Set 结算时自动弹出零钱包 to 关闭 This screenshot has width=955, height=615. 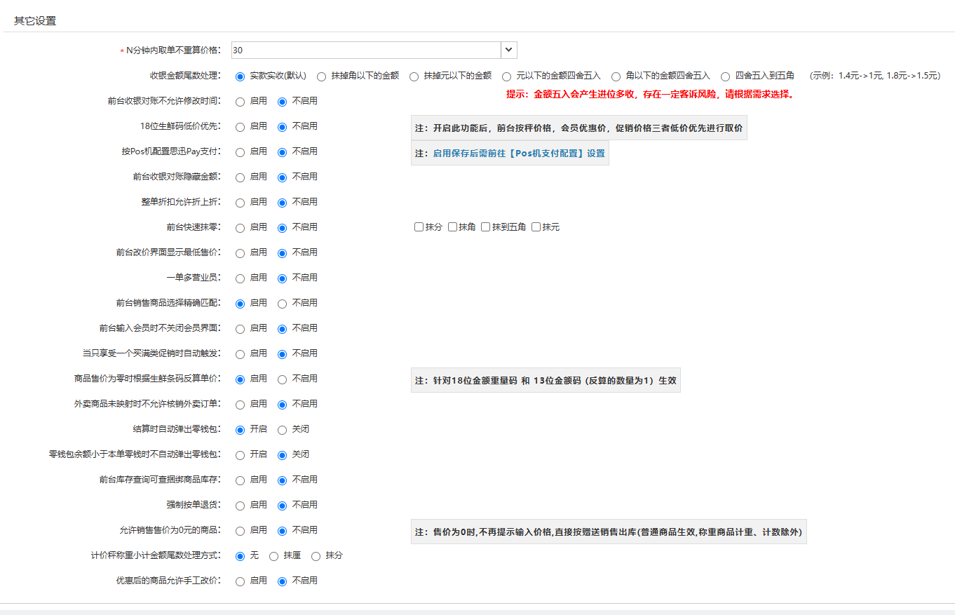(283, 430)
